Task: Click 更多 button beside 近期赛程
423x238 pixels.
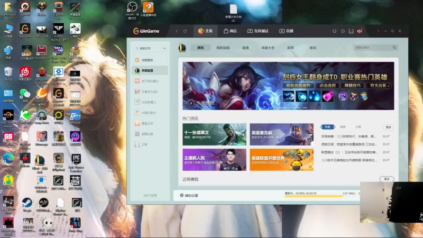Action: click(x=387, y=179)
